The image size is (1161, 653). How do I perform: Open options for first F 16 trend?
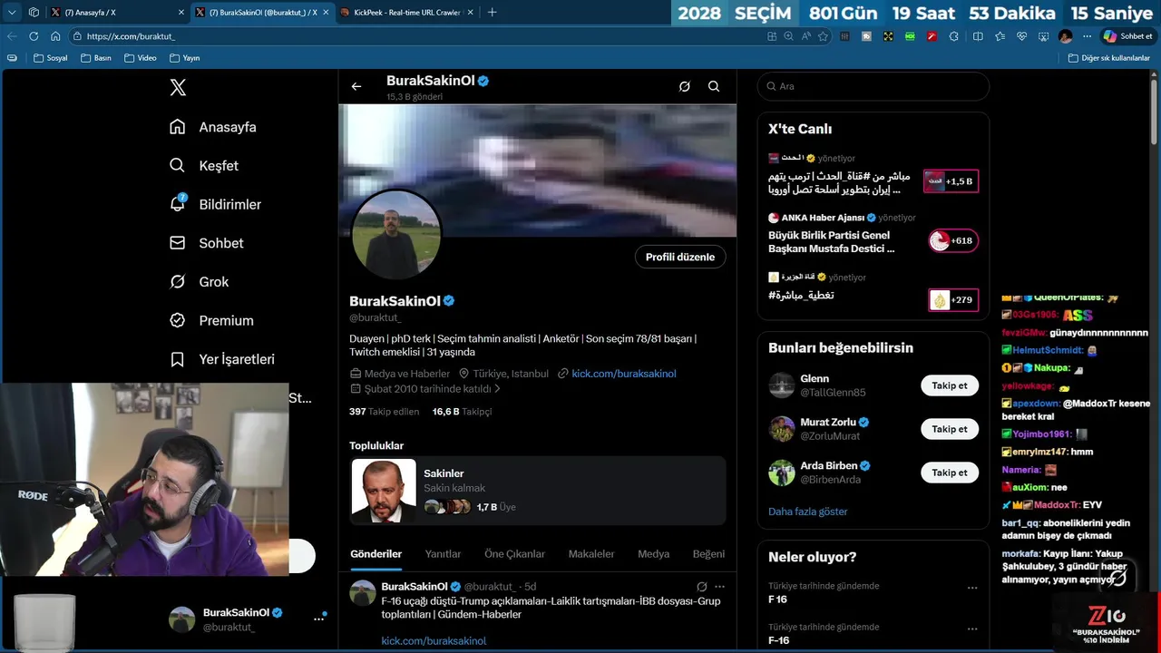tap(972, 588)
